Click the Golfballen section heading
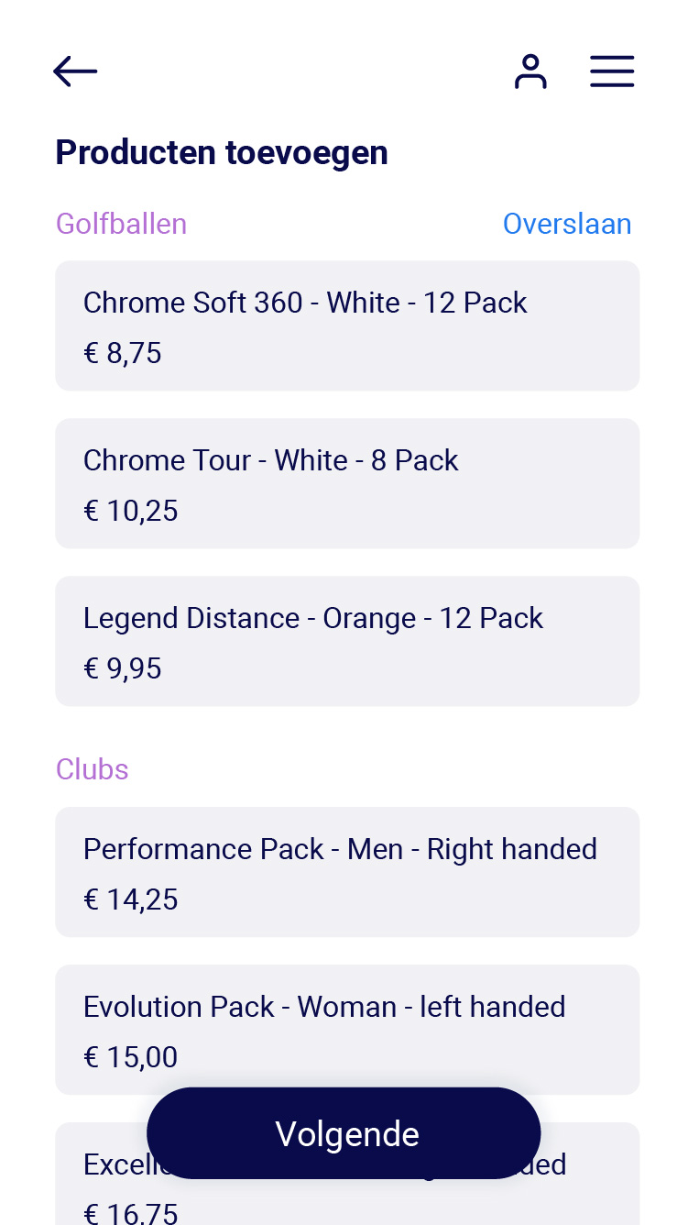The width and height of the screenshot is (688, 1225). (121, 224)
